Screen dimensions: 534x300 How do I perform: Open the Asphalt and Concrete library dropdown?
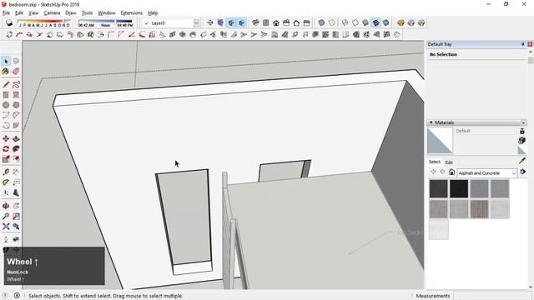514,173
